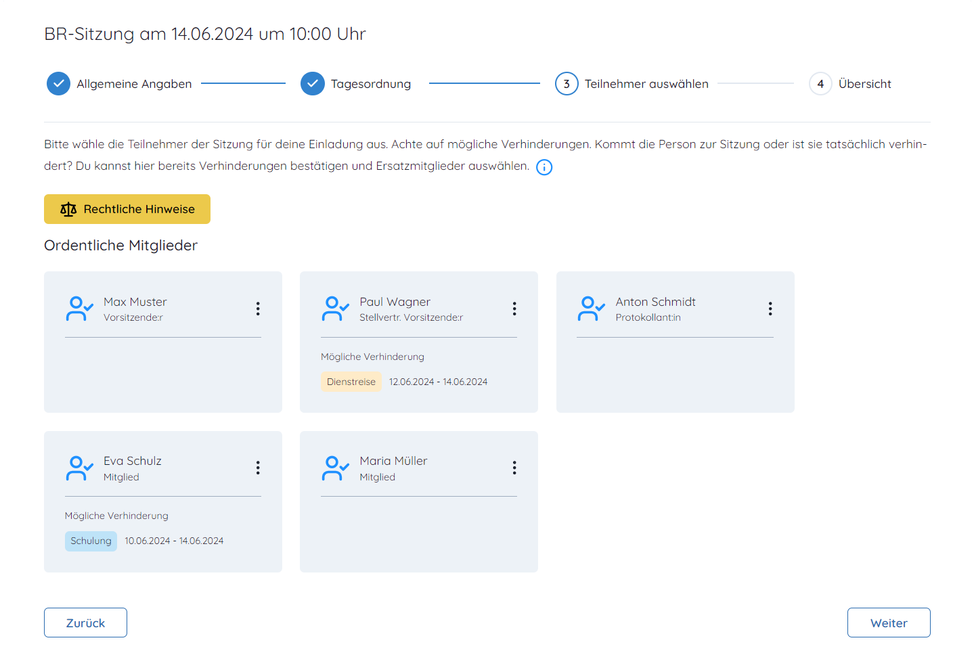Click Anton Schmidt's participant check icon
Image resolution: width=974 pixels, height=653 pixels.
click(x=591, y=309)
